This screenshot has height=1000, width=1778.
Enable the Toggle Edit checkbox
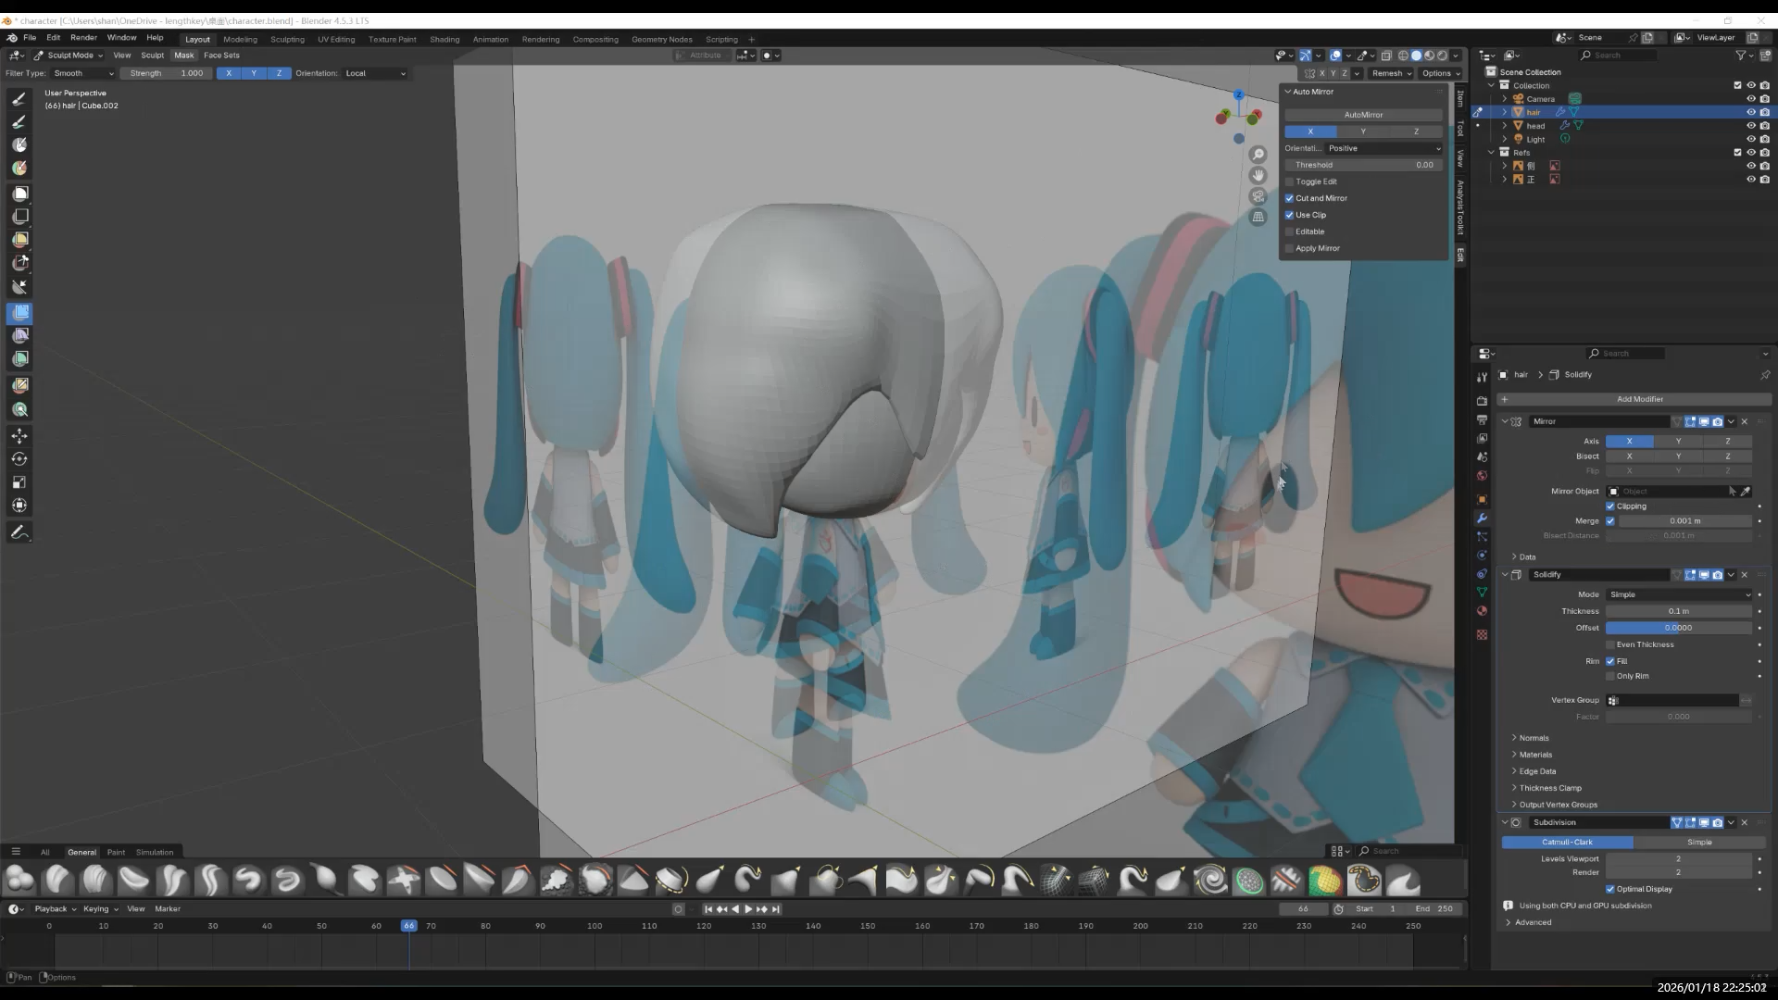point(1289,181)
